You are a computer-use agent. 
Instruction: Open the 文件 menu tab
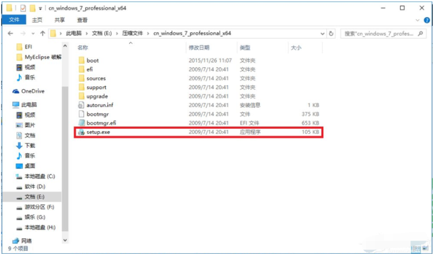pos(13,20)
